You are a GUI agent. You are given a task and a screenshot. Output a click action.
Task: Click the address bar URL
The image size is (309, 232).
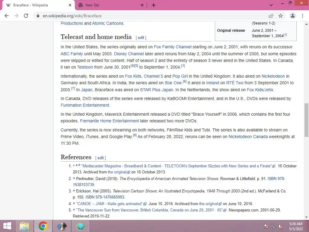72,16
